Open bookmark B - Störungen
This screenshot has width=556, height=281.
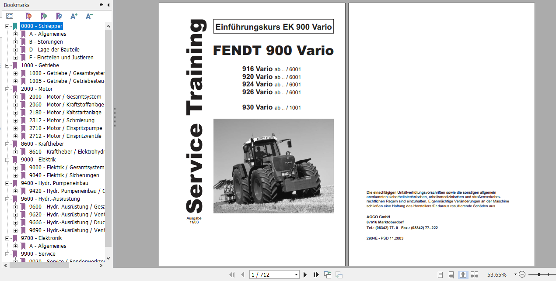point(46,42)
